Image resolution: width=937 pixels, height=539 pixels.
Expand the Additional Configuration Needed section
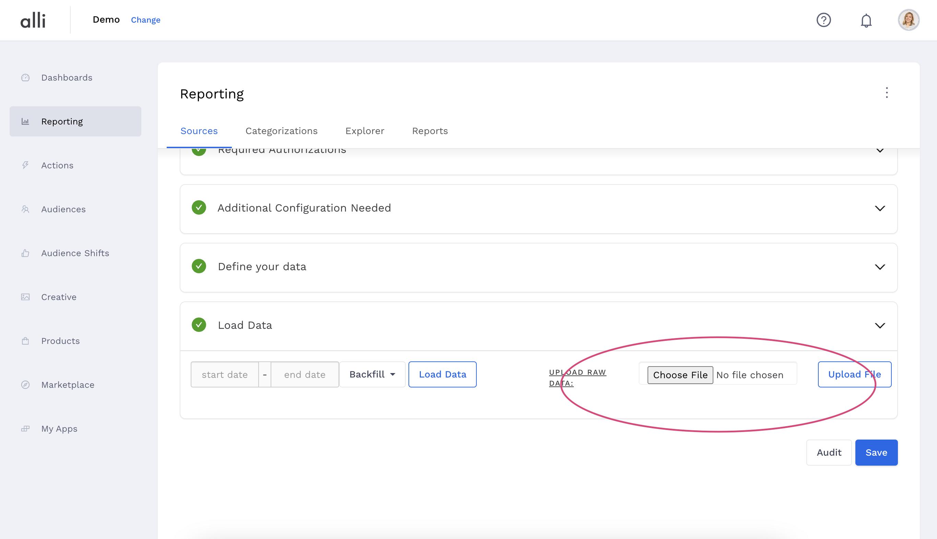pyautogui.click(x=880, y=208)
